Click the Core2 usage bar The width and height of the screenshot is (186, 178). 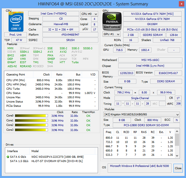click(x=31, y=125)
